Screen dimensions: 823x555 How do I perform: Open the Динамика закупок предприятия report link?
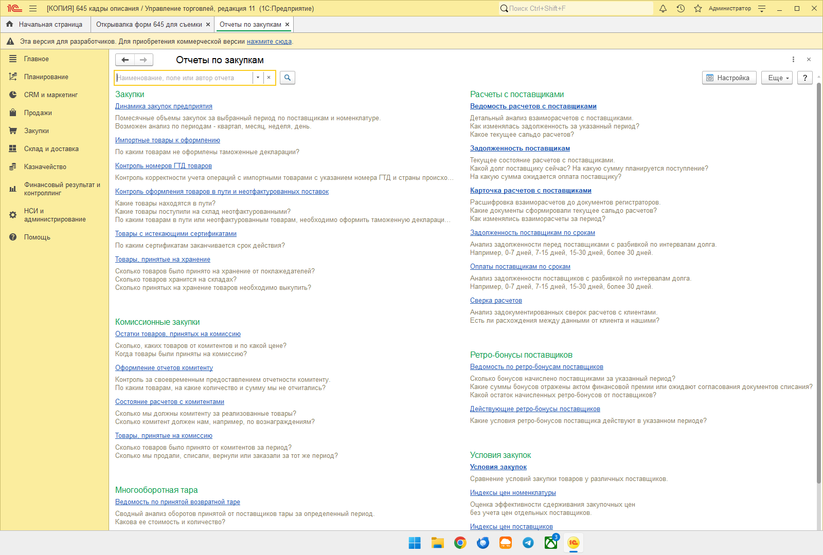[164, 106]
